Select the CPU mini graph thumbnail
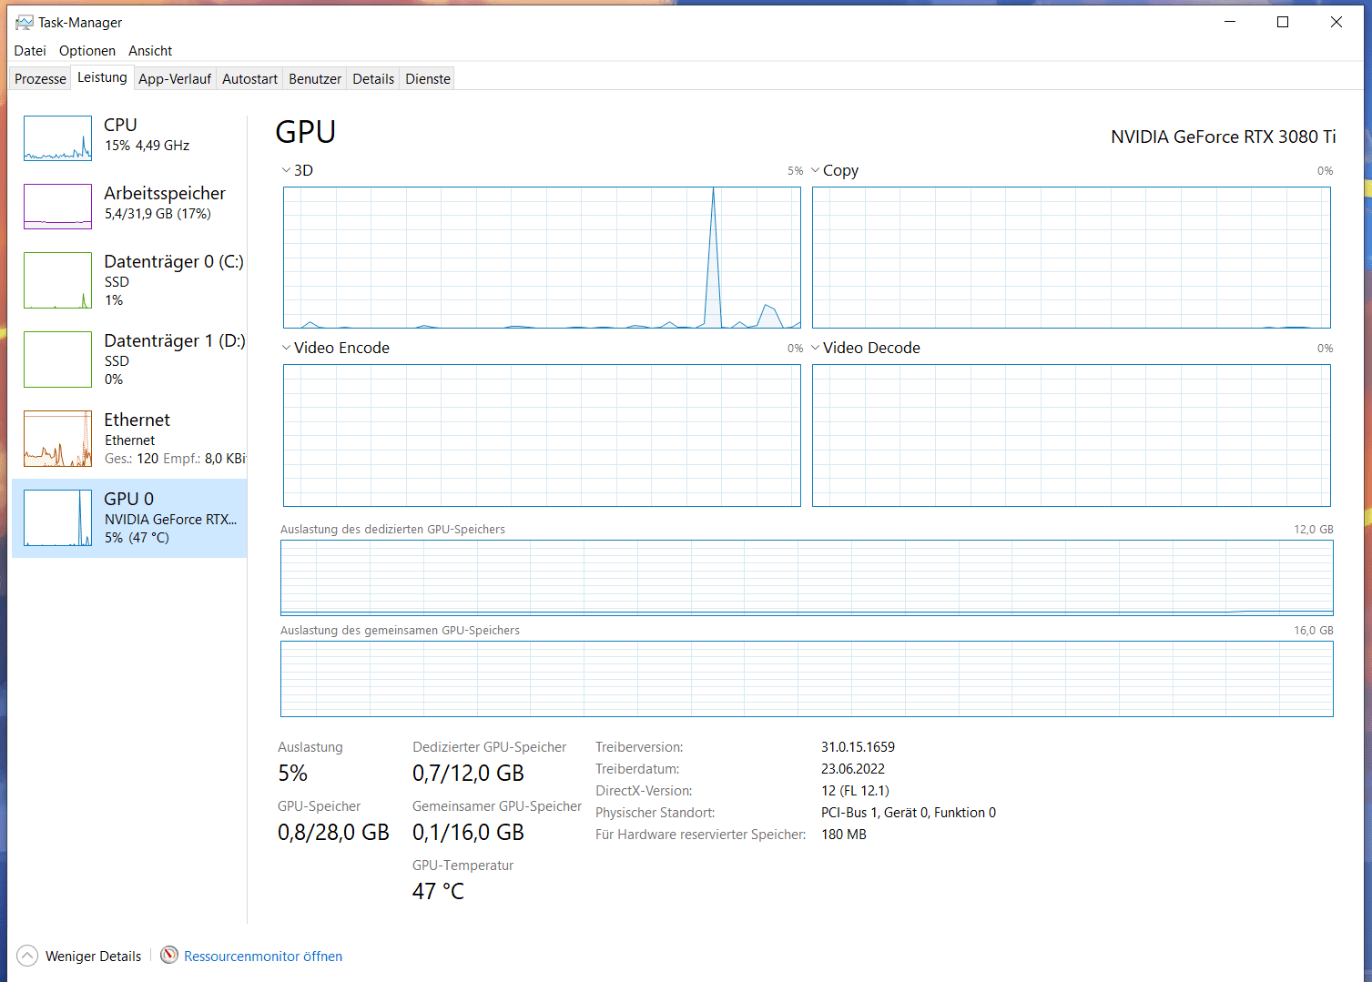This screenshot has height=982, width=1372. [x=57, y=138]
